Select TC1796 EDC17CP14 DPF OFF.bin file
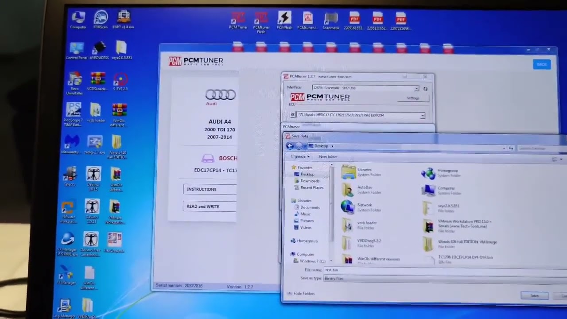Screen dimensions: 567x319 pos(459,259)
